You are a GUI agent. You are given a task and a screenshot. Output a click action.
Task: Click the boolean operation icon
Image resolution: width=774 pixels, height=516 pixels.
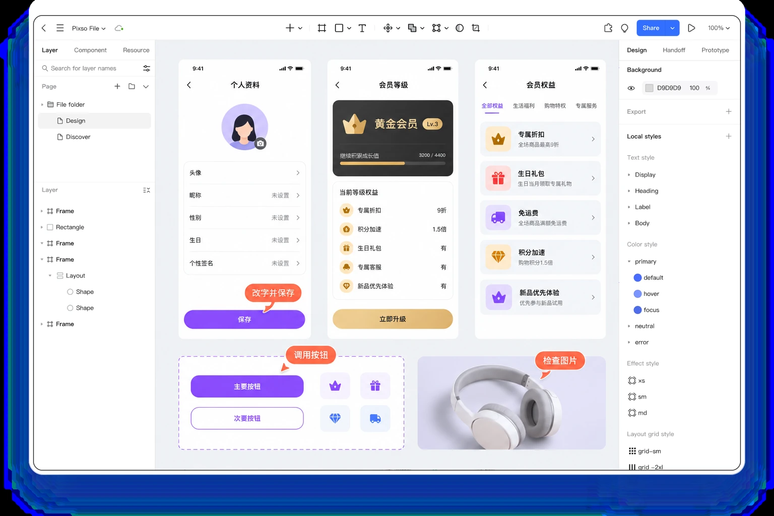412,28
